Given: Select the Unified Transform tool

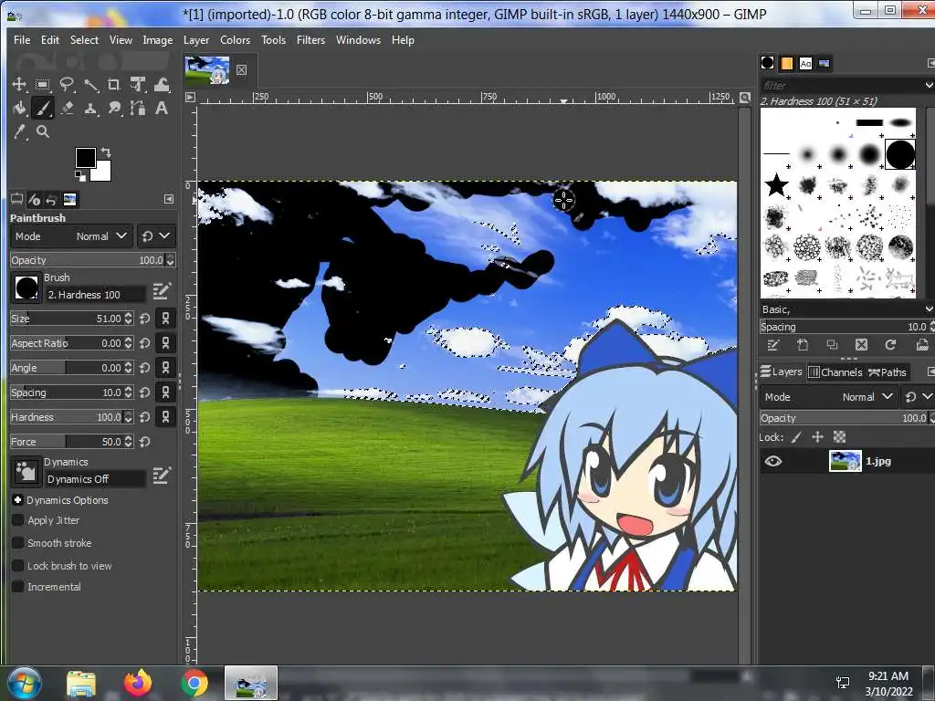Looking at the screenshot, I should [138, 85].
